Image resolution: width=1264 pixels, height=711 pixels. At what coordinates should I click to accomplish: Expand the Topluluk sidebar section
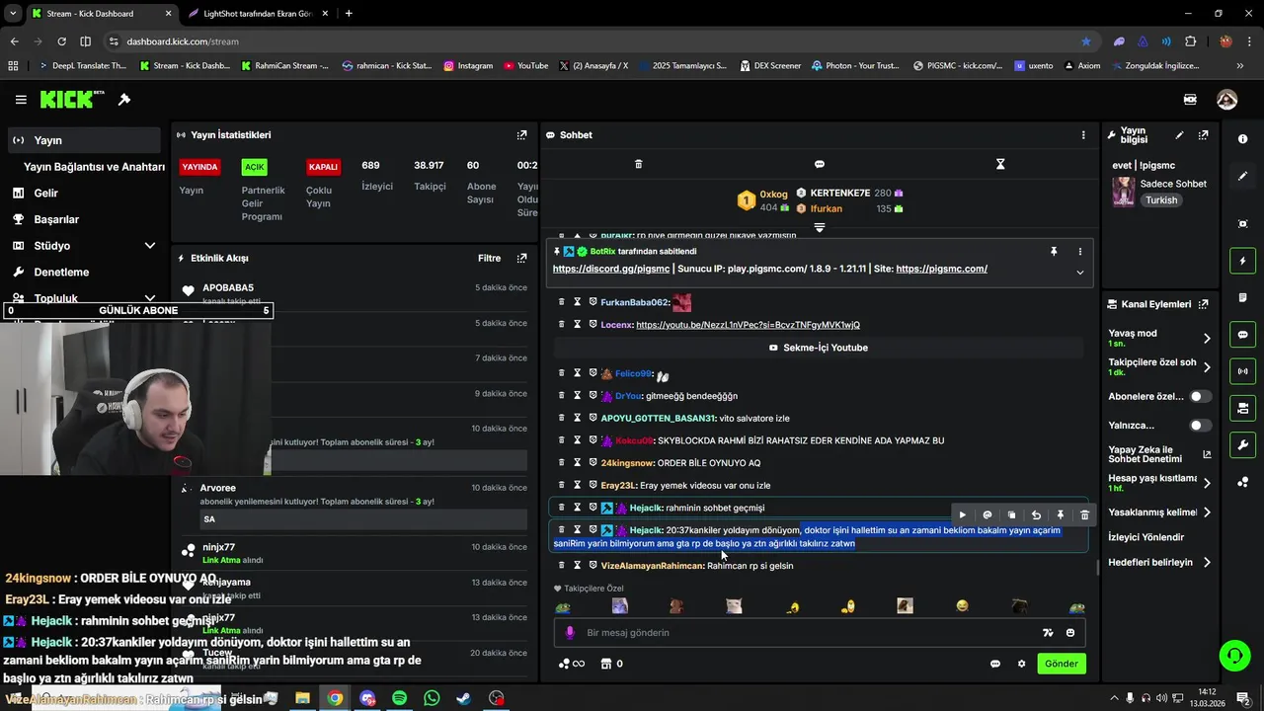[x=150, y=298]
